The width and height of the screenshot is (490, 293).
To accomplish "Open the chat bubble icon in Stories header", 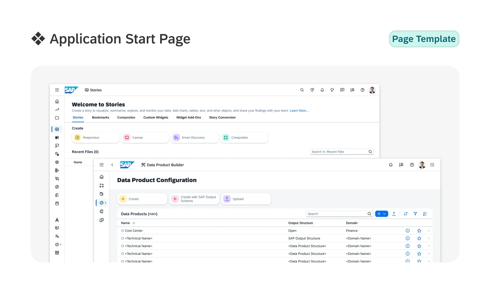I will pyautogui.click(x=342, y=90).
